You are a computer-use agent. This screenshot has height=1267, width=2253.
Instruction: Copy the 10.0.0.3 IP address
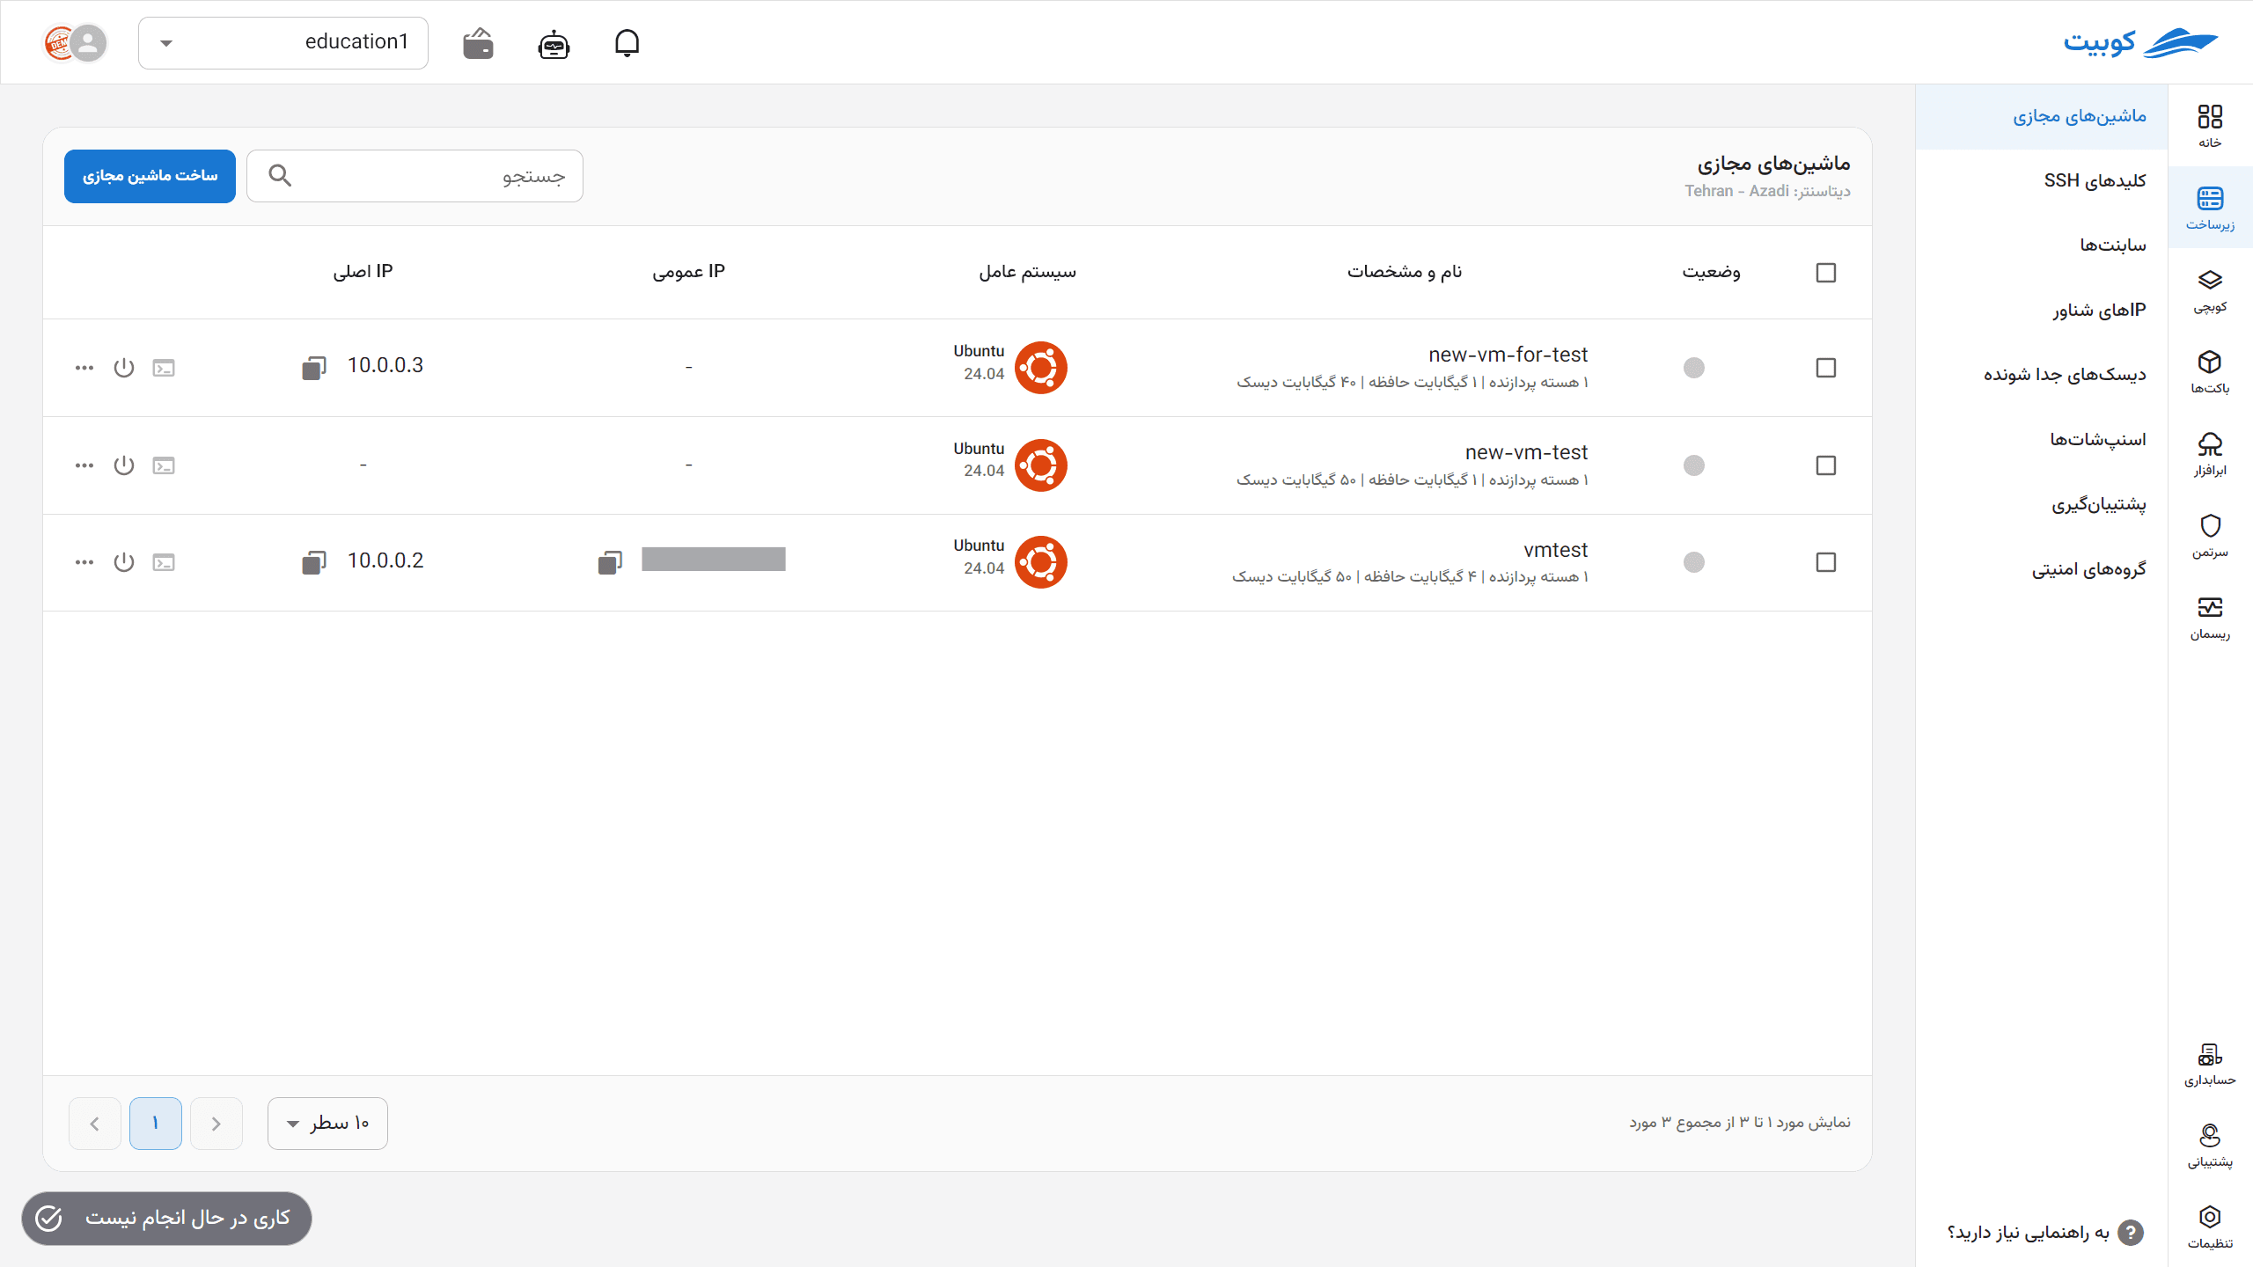[314, 368]
